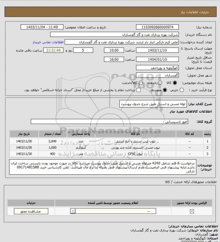220x242 pixels.
Task: Click the unit cell کیلوگرم
Action: 81,147
